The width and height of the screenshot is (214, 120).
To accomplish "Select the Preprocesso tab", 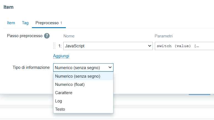I will [47, 23].
